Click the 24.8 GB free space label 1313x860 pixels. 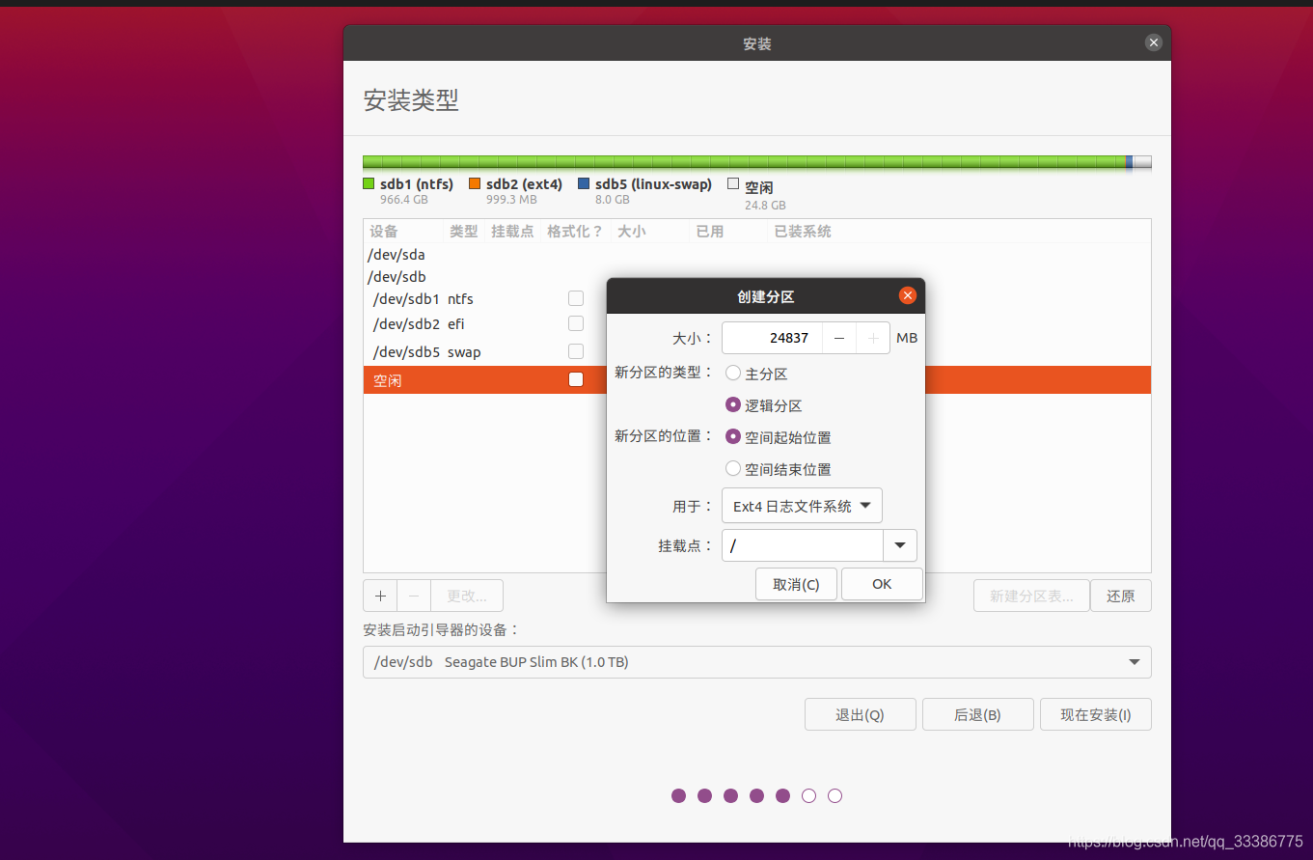pyautogui.click(x=765, y=205)
